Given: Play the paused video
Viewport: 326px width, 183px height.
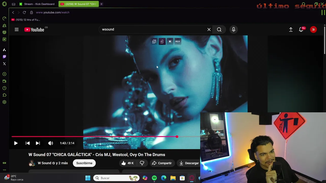Looking at the screenshot, I should (x=16, y=143).
